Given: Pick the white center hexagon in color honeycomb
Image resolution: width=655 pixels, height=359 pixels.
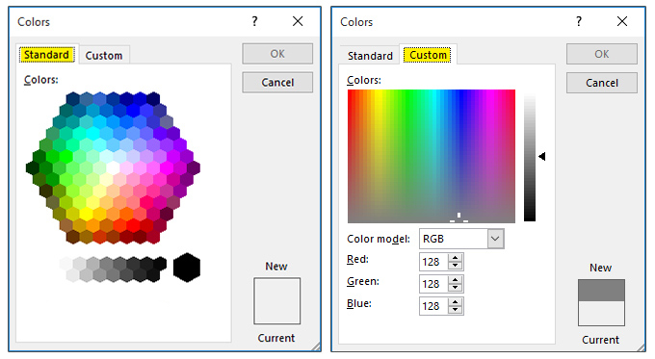Looking at the screenshot, I should [113, 167].
